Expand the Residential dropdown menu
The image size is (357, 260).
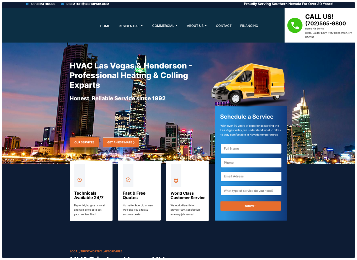point(131,26)
